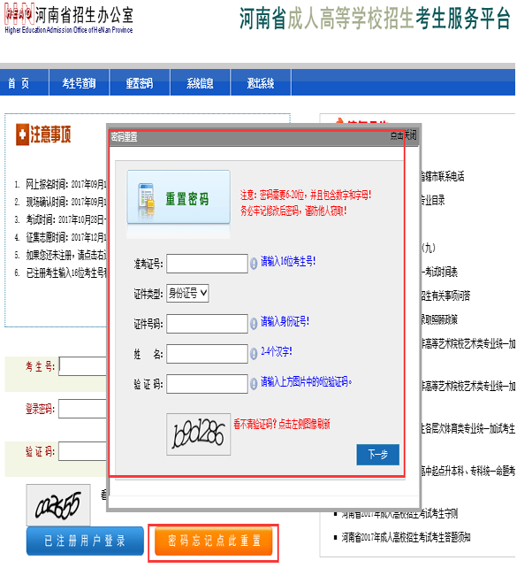
Task: Refresh the login captcha image on left
Action: click(x=58, y=504)
